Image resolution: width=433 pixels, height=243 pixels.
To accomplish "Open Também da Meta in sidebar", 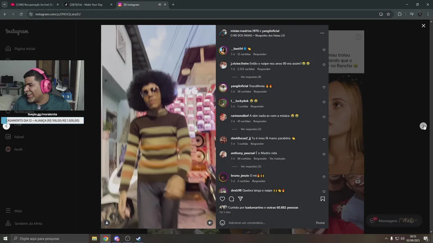I will click(24, 223).
